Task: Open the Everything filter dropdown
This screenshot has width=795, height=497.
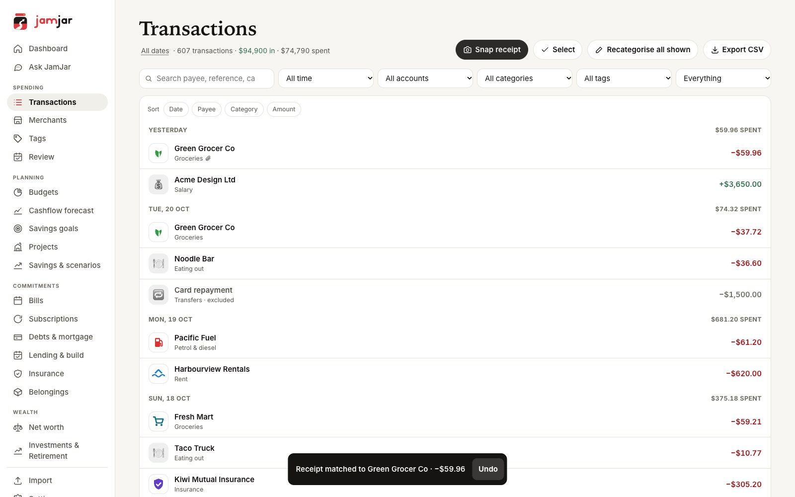Action: coord(723,79)
